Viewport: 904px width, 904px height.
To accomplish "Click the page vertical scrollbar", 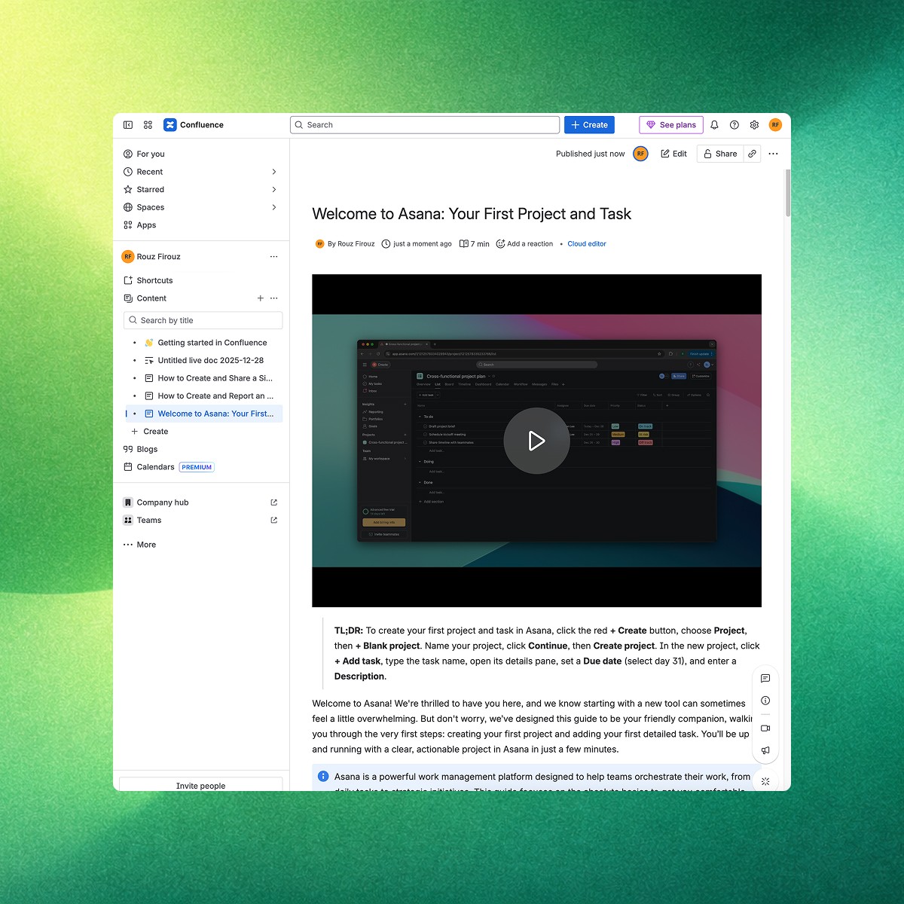I will (x=788, y=193).
